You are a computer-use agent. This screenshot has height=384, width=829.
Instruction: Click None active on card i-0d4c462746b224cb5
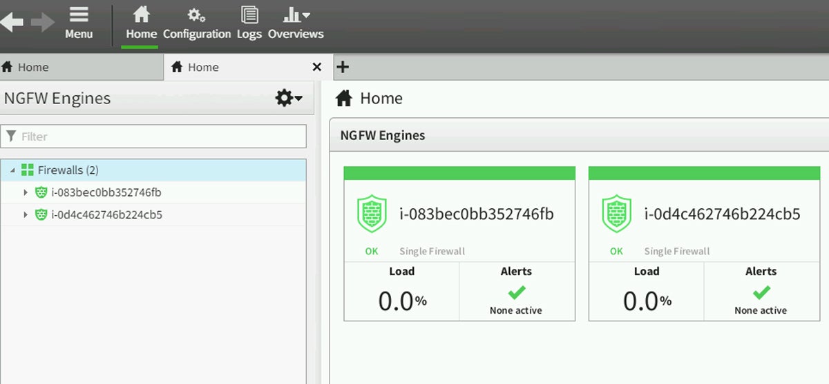(761, 310)
